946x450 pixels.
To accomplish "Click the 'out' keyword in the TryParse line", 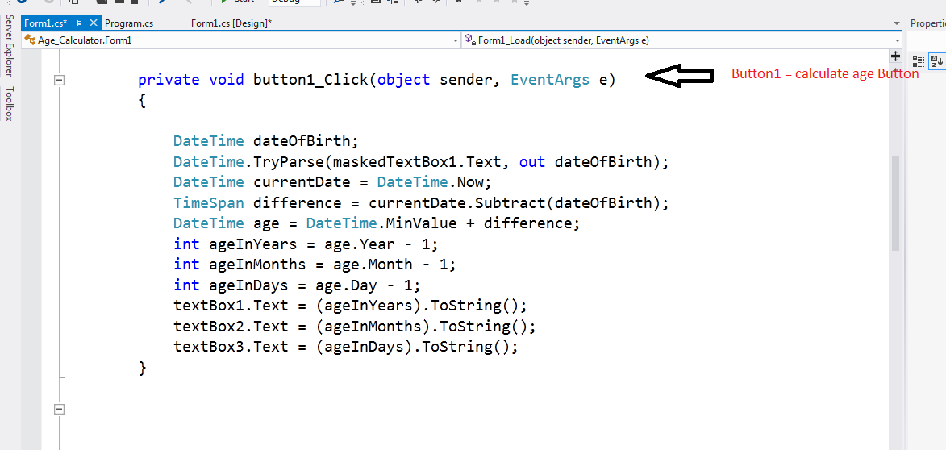I will coord(531,161).
